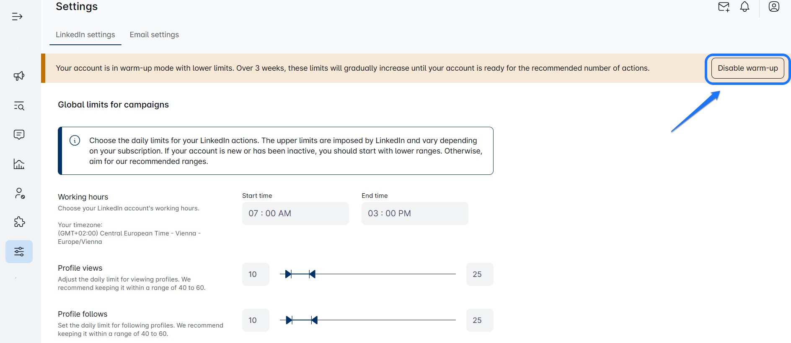Open the lead search icon in sidebar

point(19,106)
